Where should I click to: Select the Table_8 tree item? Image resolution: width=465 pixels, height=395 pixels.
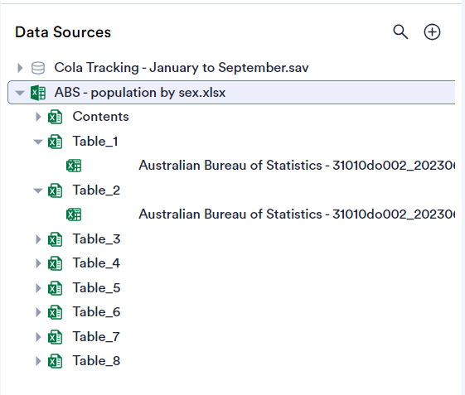(96, 361)
